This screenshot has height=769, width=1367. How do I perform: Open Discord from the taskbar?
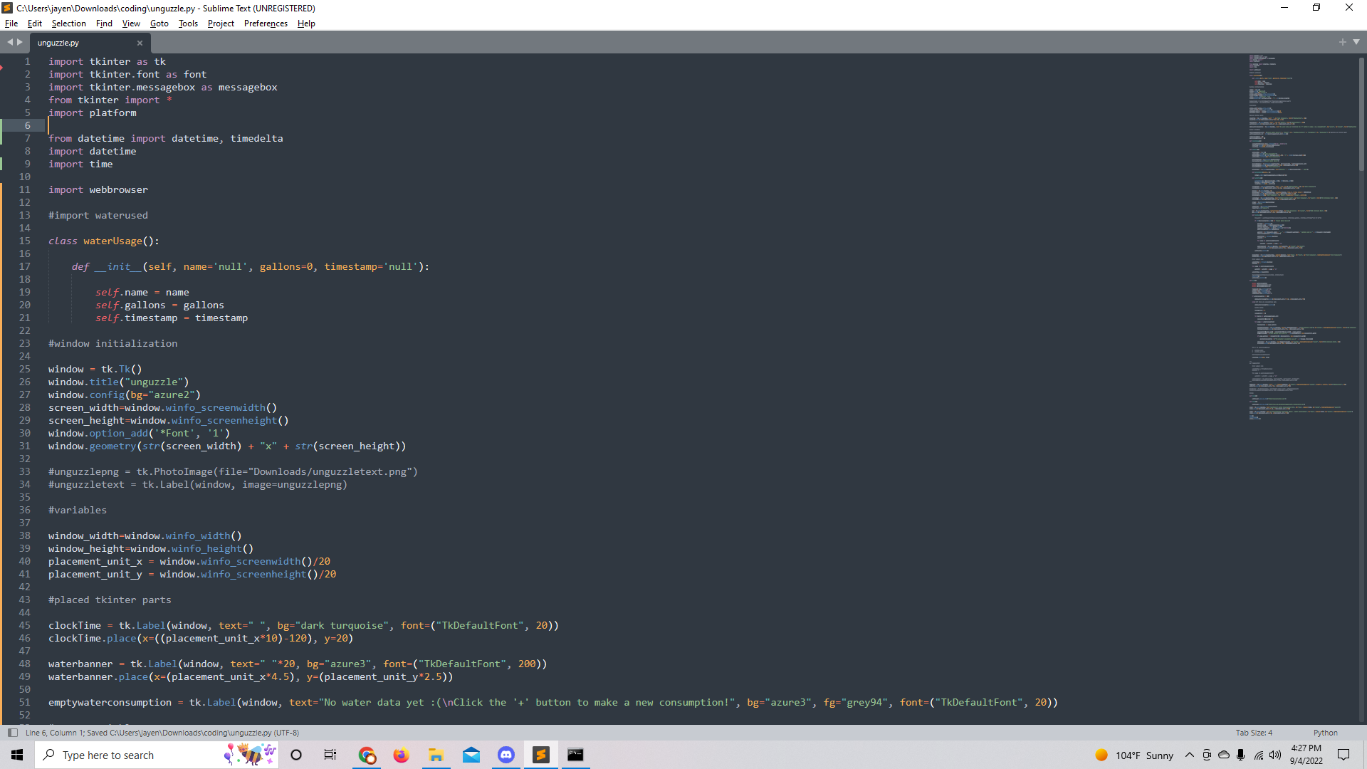point(506,755)
